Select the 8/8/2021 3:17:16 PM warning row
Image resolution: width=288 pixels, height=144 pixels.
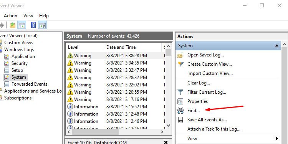pyautogui.click(x=116, y=99)
